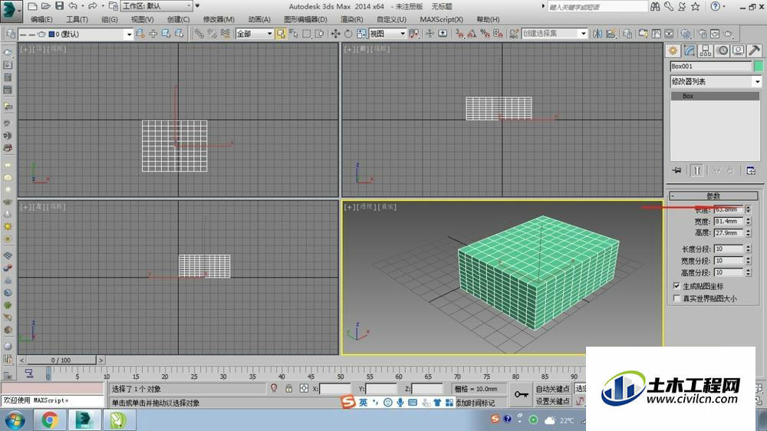Click the Render teapot icon
This screenshot has width=767, height=431.
point(728,34)
